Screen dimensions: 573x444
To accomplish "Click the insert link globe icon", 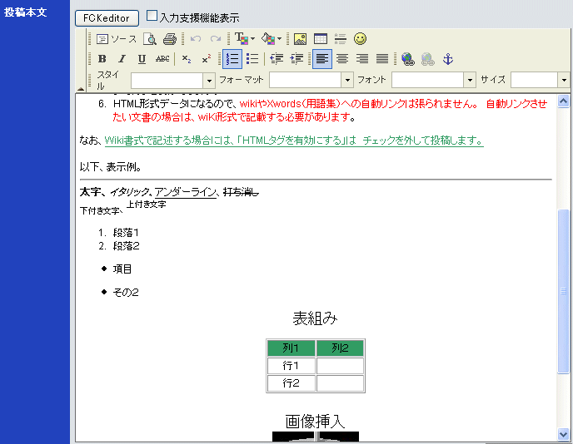I will click(x=407, y=59).
